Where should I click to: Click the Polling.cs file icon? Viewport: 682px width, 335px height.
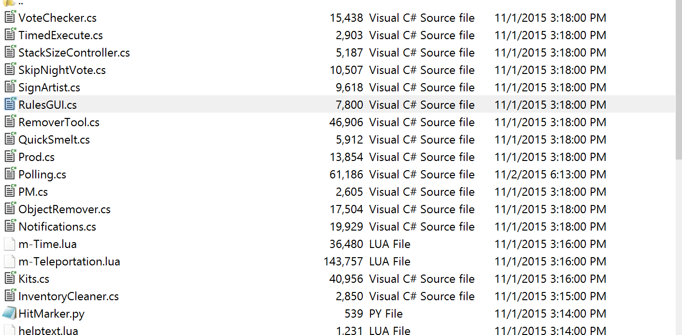10,174
